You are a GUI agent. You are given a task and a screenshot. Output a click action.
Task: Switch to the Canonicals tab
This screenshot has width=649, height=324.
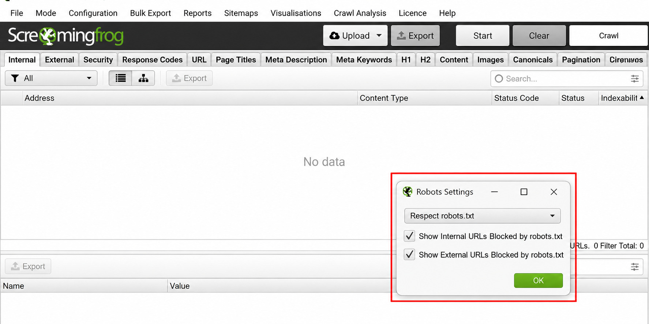pos(533,60)
